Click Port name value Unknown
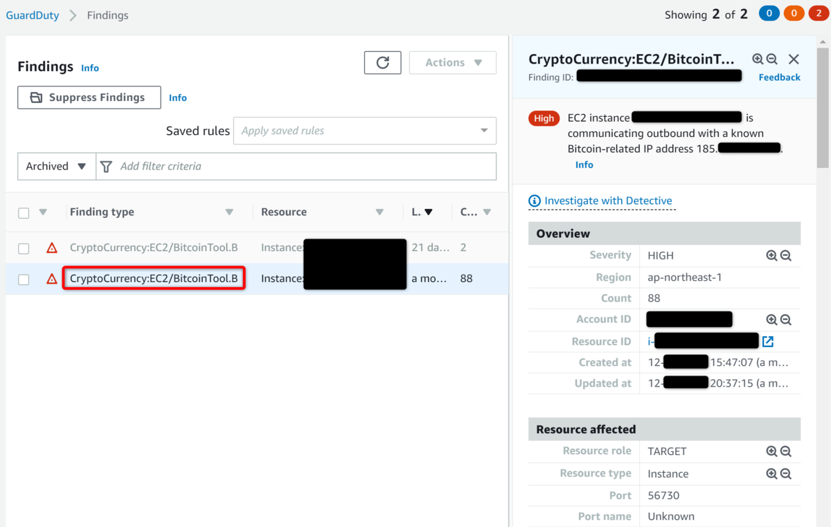 coord(670,516)
